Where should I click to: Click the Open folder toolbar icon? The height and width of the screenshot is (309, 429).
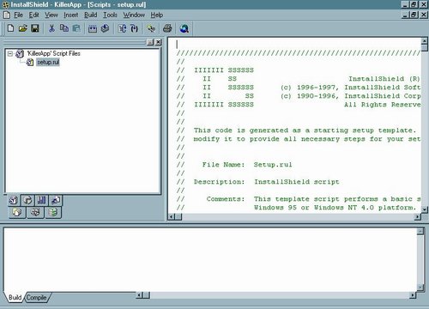[23, 28]
